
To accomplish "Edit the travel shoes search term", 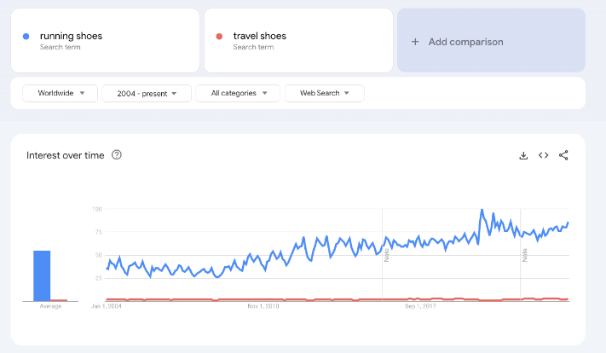I will pos(259,36).
